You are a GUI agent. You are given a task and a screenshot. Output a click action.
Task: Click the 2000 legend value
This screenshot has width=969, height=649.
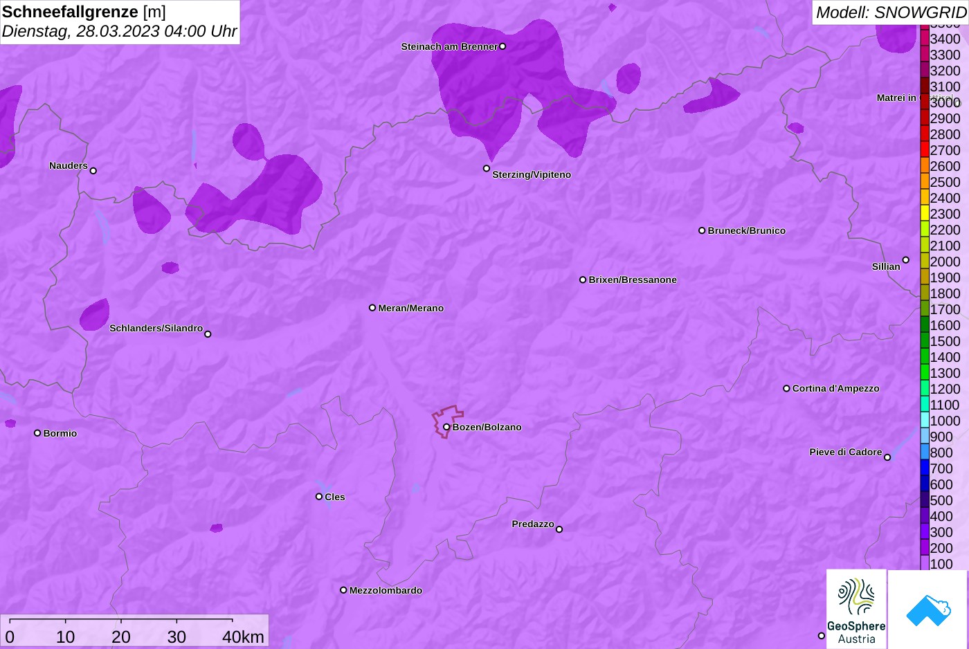pos(945,262)
